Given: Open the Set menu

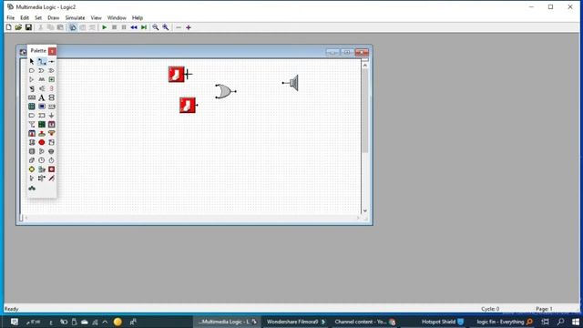Looking at the screenshot, I should pyautogui.click(x=38, y=18).
